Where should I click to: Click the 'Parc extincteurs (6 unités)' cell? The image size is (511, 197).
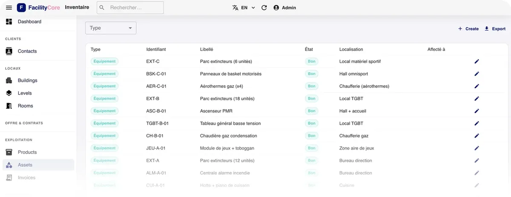[x=227, y=62]
